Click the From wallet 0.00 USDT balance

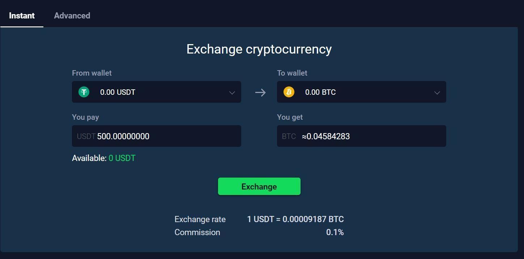pos(118,92)
